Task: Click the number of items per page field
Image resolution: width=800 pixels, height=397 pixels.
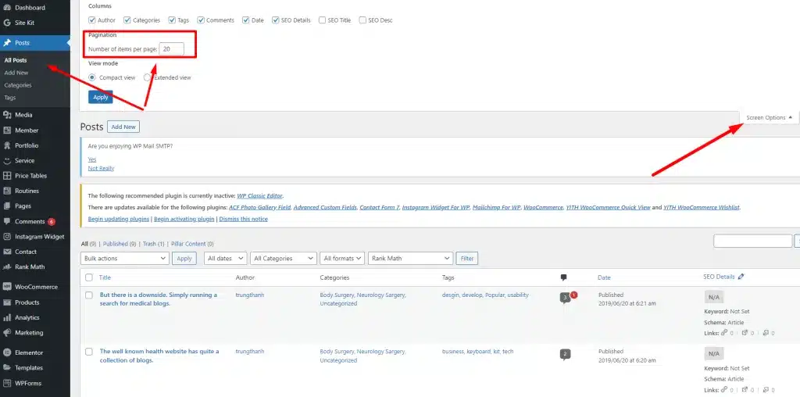Action: 172,49
